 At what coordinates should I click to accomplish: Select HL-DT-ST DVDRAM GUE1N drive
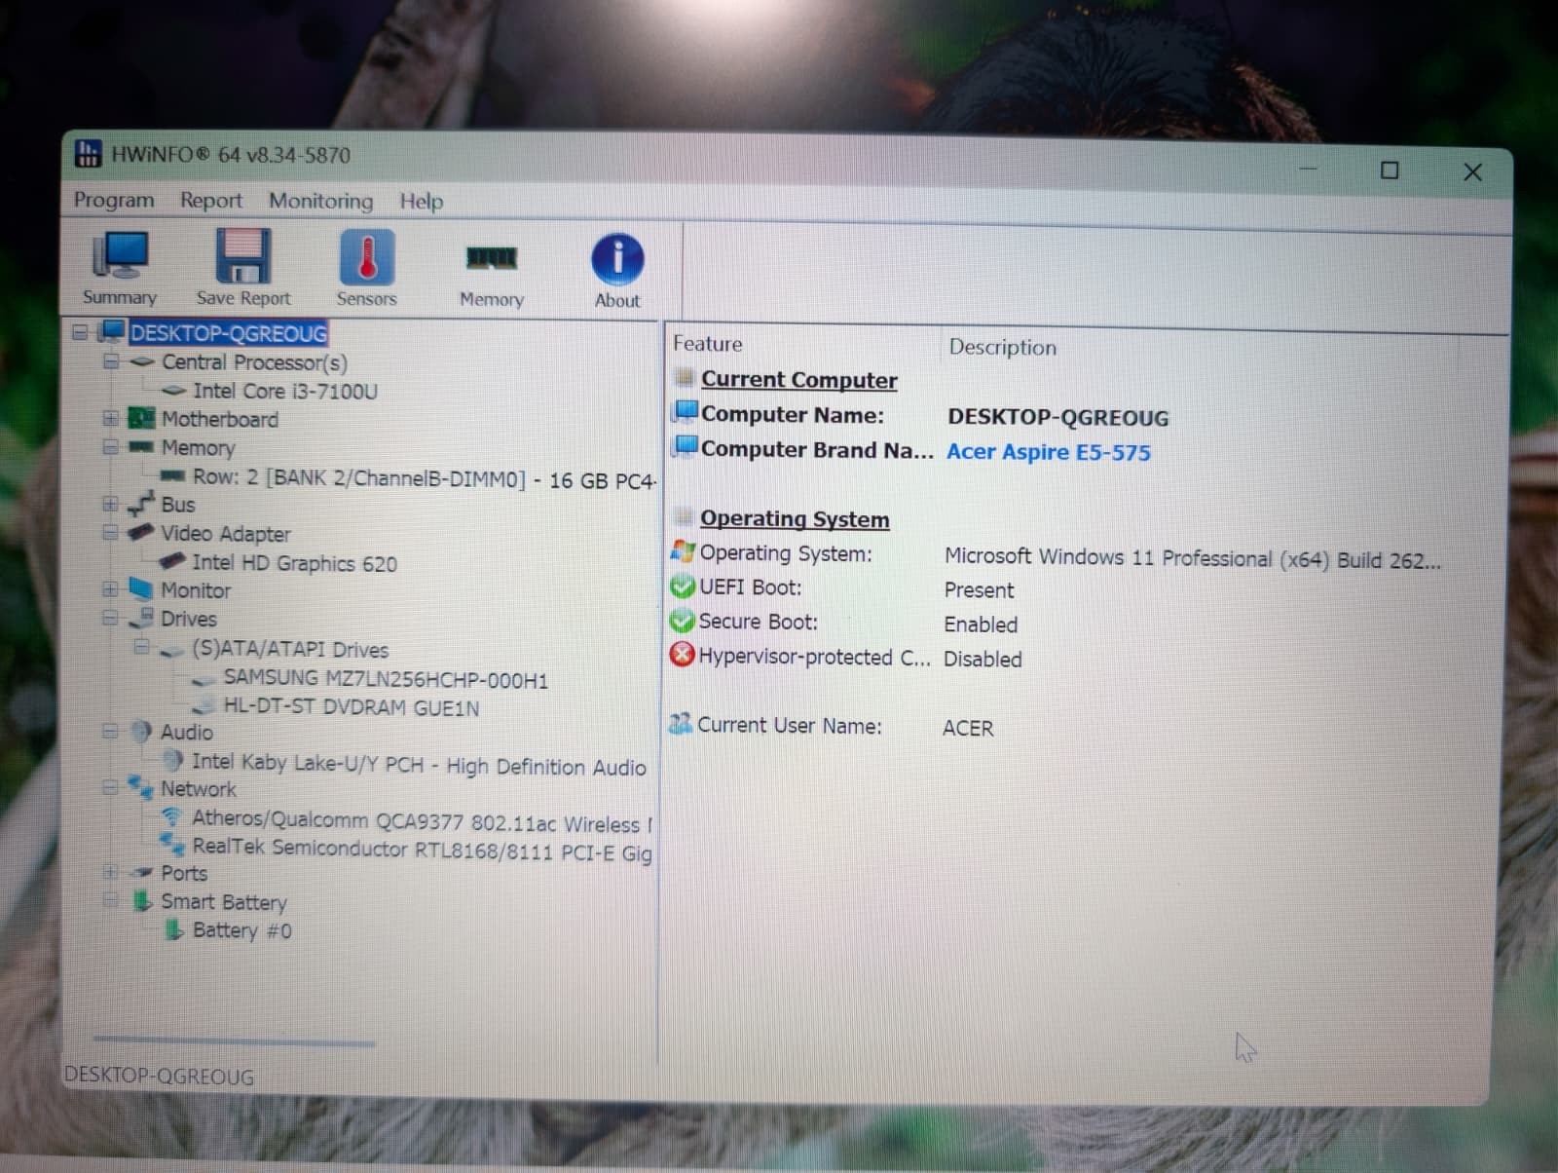pos(351,707)
